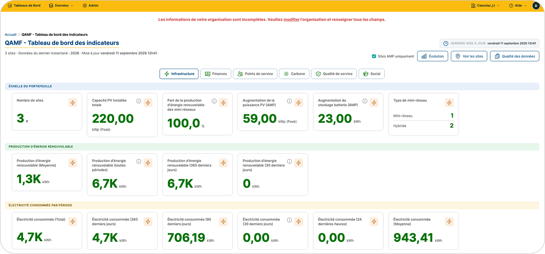Click lightning icon on Électricité consommée (30 derniers jours) card
The height and width of the screenshot is (254, 545).
[298, 222]
